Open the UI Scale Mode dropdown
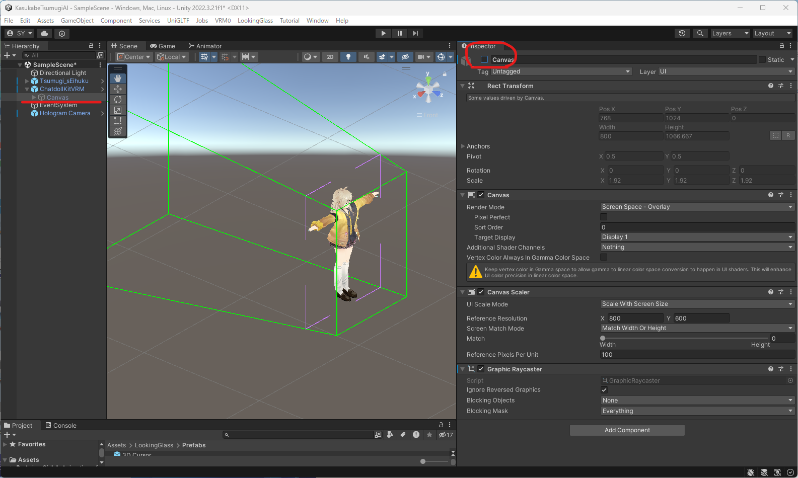 [697, 304]
